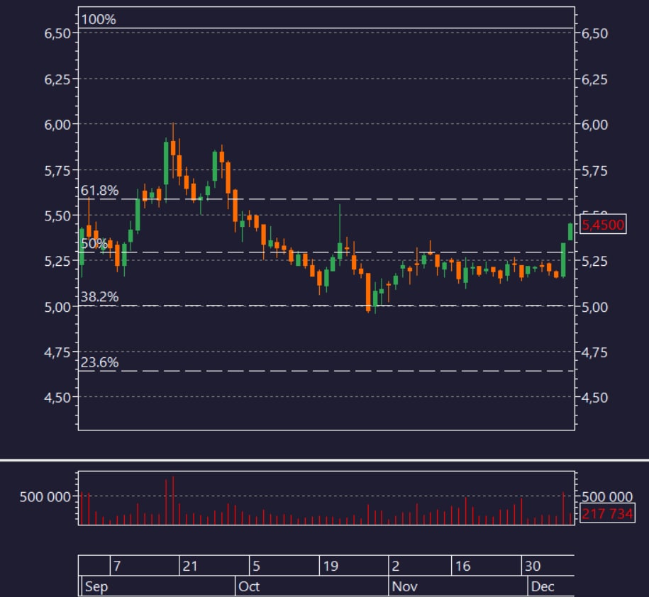The width and height of the screenshot is (649, 597).
Task: Click the 6,50 label on left price axis
Action: click(x=57, y=33)
